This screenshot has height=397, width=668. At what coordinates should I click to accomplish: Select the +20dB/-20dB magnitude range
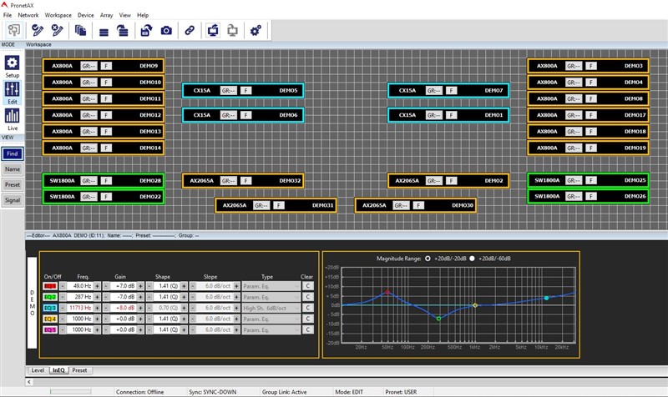click(x=428, y=259)
